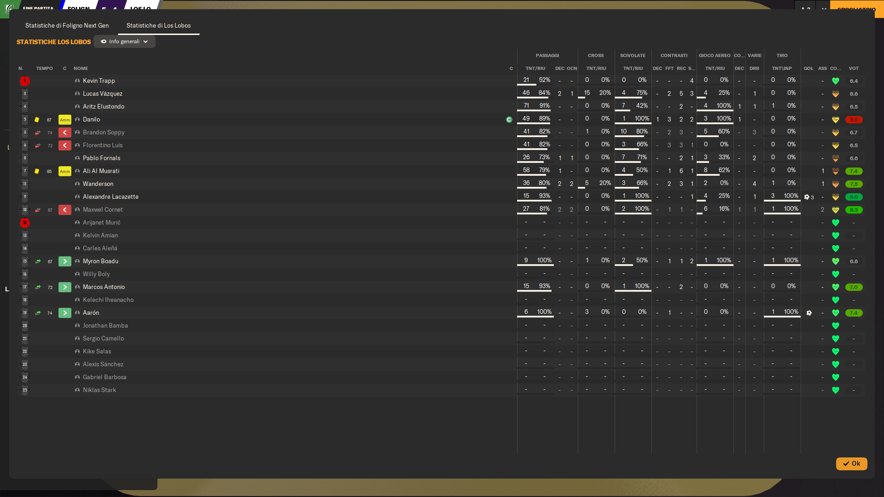The height and width of the screenshot is (497, 884).
Task: Click Brandon Soppy's red substituted-off arrow
Action: click(64, 133)
